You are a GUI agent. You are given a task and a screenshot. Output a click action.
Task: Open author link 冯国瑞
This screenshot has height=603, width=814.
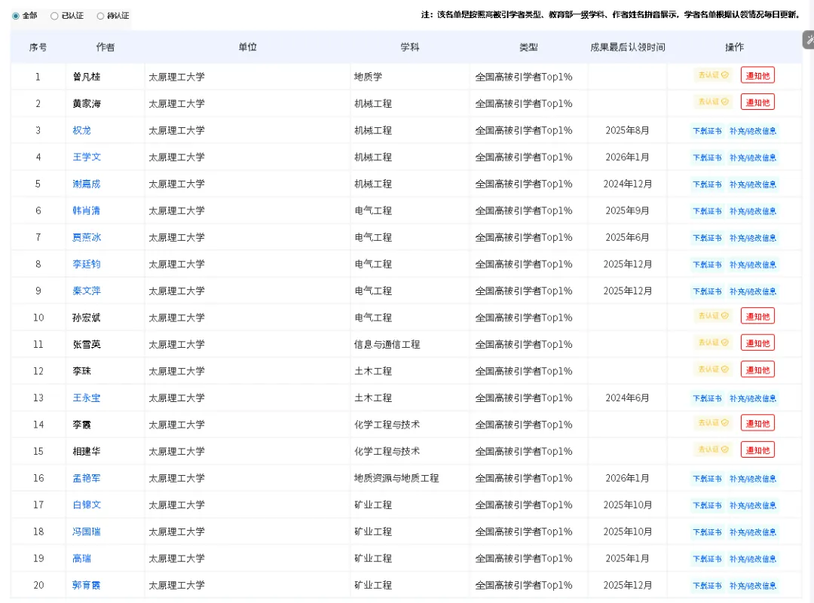(87, 532)
